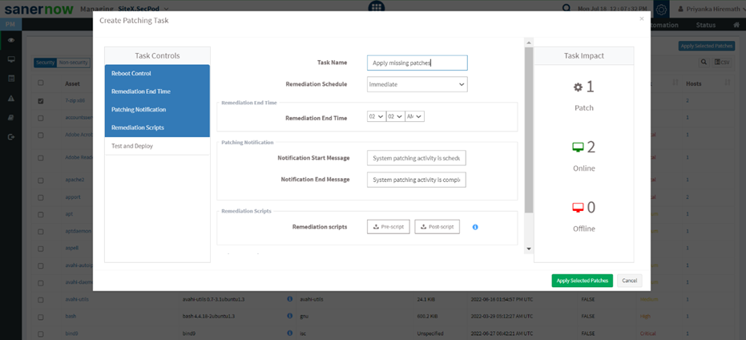Export table with CSV icon button
746x340 pixels.
(x=722, y=62)
